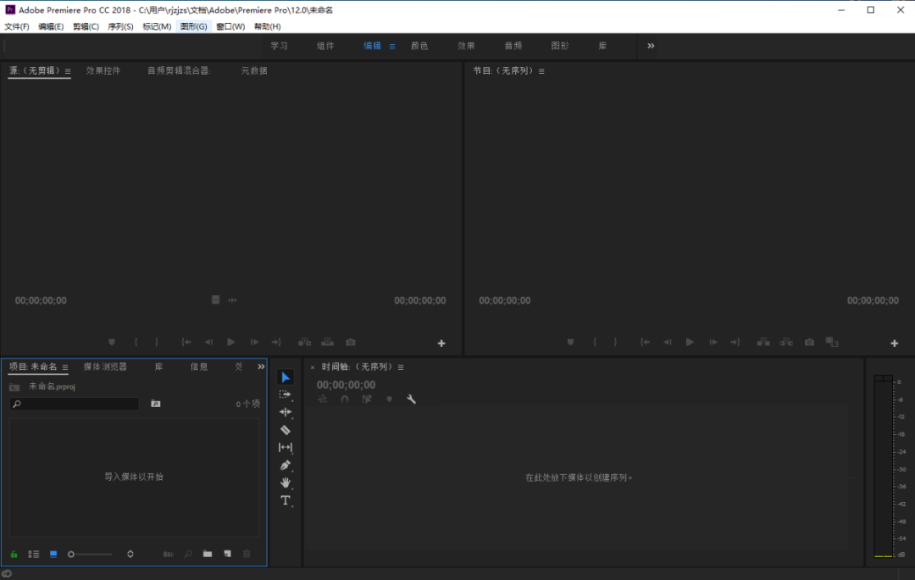Screen dimensions: 915x580
Task: Click the Export Frame camera in program monitor
Action: coord(809,343)
